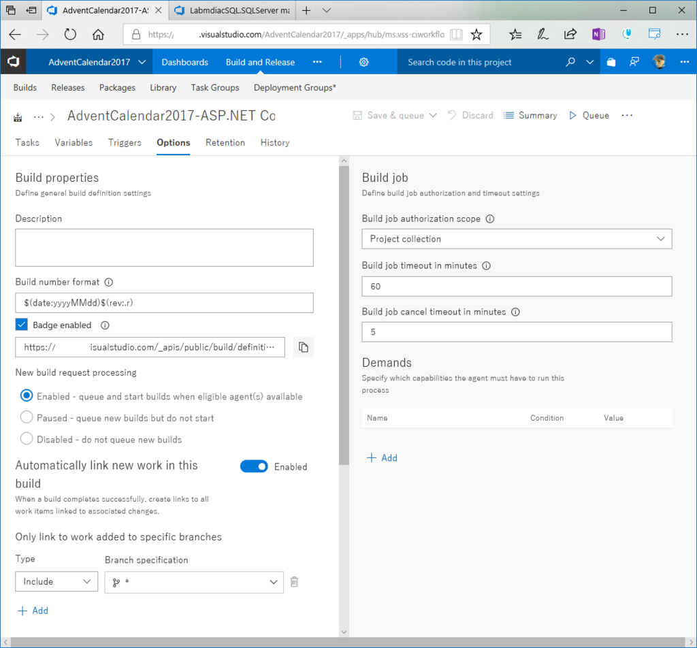This screenshot has height=648, width=697.
Task: Open the browser tab list chevron
Action: (x=326, y=10)
